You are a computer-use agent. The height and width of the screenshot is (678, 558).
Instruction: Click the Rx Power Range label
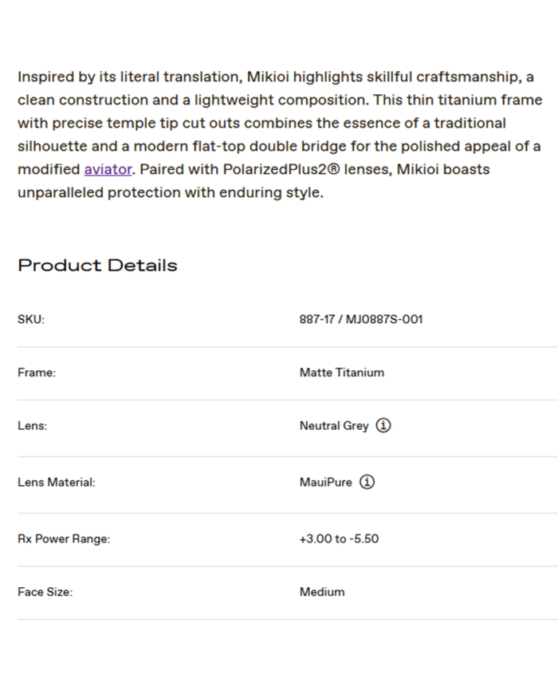(x=64, y=539)
